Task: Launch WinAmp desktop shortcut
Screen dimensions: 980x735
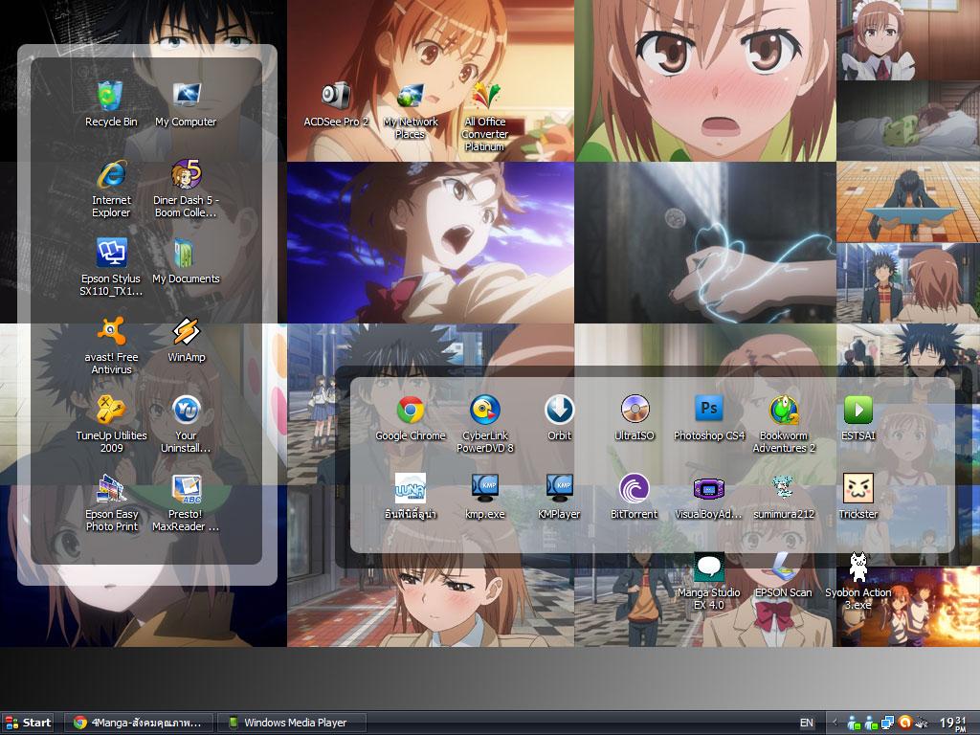Action: (x=186, y=340)
